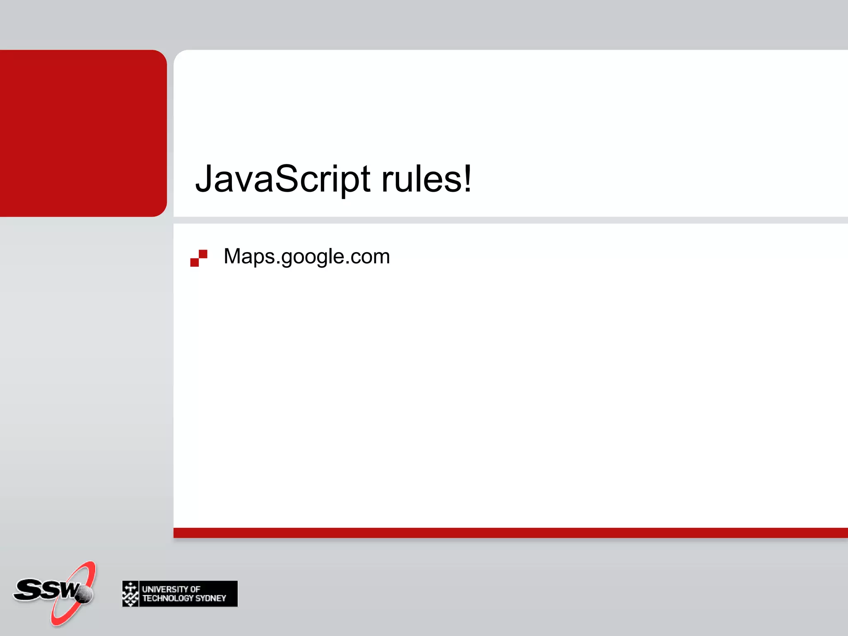Click the red bullet icon beside Maps.google.com
Screen dimensions: 848x636
click(199, 258)
